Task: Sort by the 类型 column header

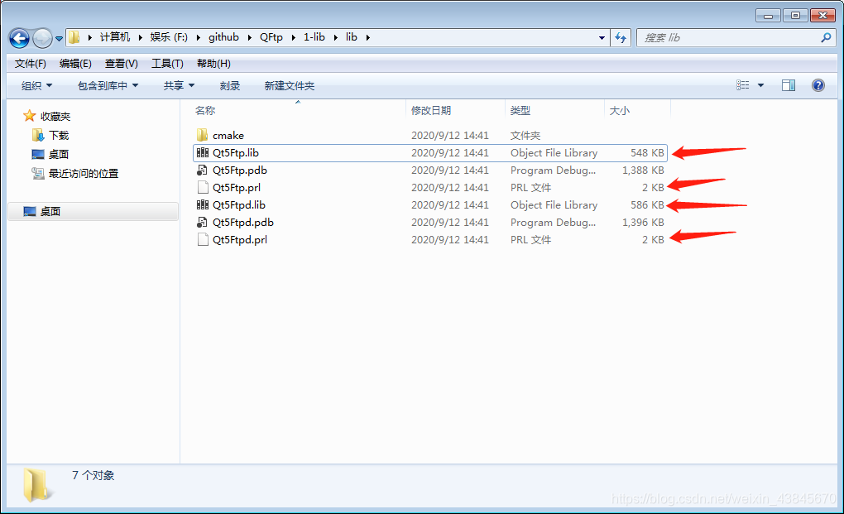Action: coord(520,110)
